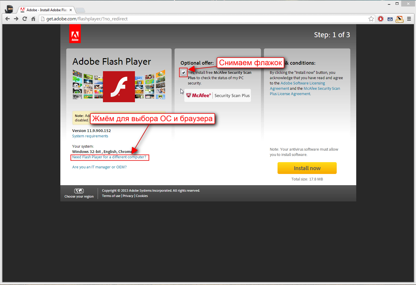Image resolution: width=416 pixels, height=285 pixels.
Task: Open the Choose your region link
Action: [79, 196]
